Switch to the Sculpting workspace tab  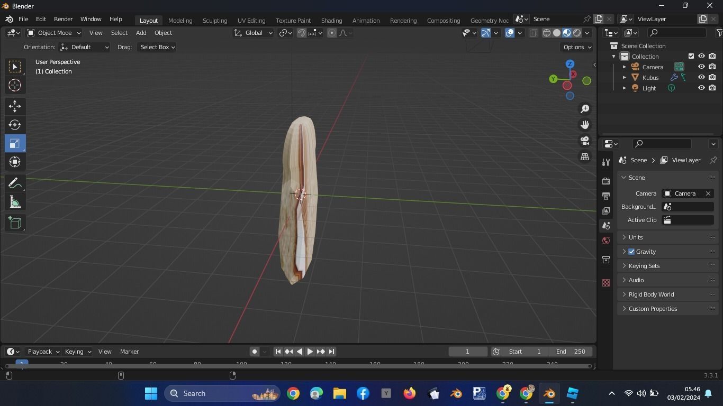(x=215, y=20)
